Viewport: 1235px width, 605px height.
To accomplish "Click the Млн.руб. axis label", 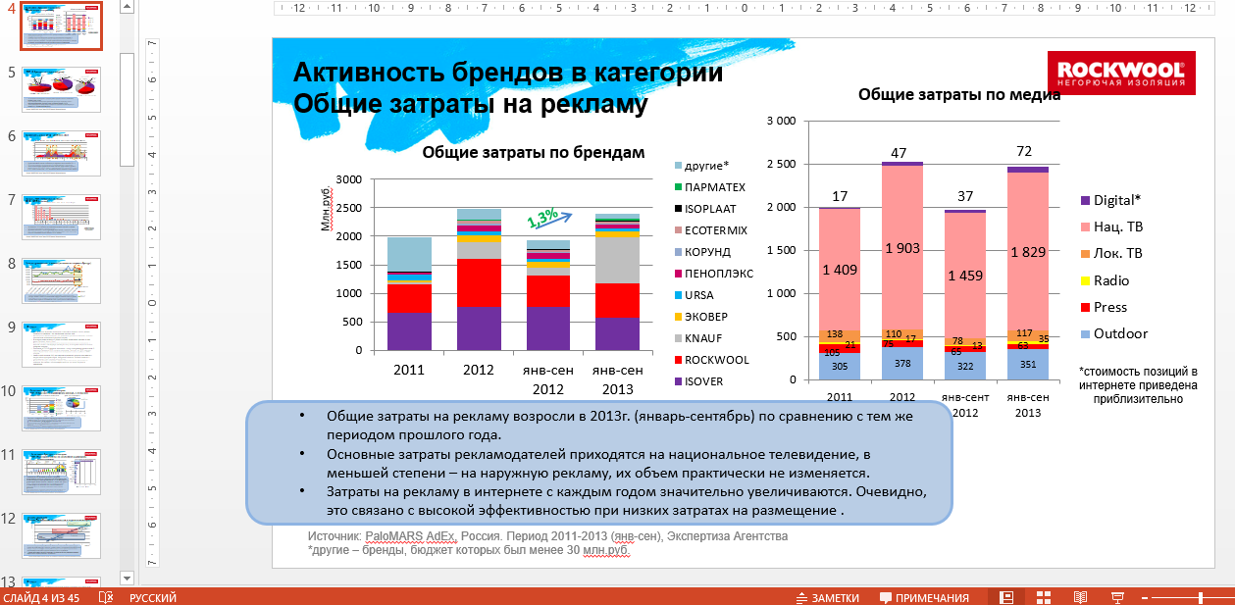I will (x=327, y=210).
